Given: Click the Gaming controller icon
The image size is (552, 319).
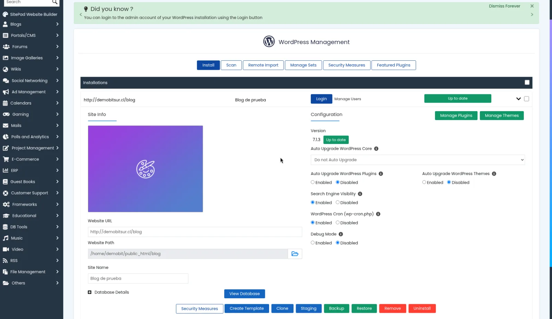Looking at the screenshot, I should coord(6,114).
